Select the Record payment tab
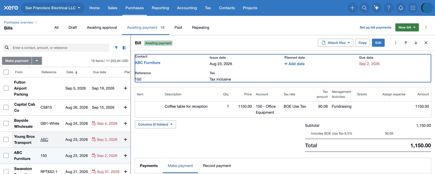The width and height of the screenshot is (435, 174). (217, 166)
